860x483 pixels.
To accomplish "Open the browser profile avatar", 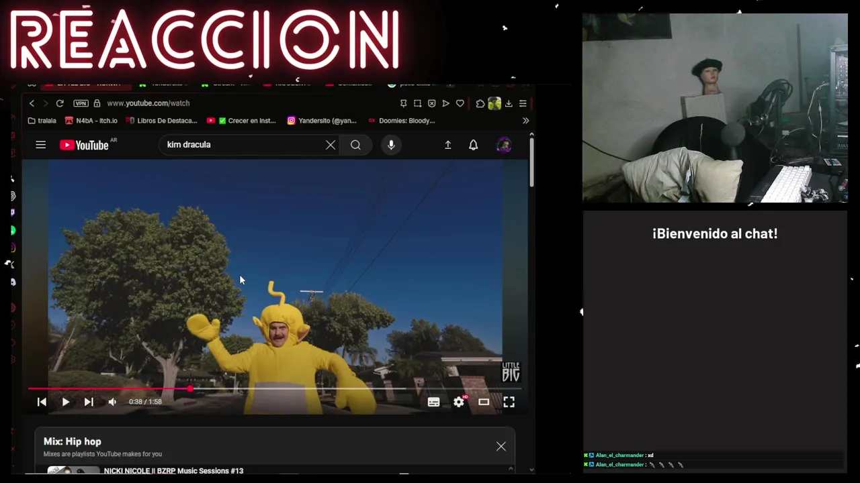I will coord(494,103).
